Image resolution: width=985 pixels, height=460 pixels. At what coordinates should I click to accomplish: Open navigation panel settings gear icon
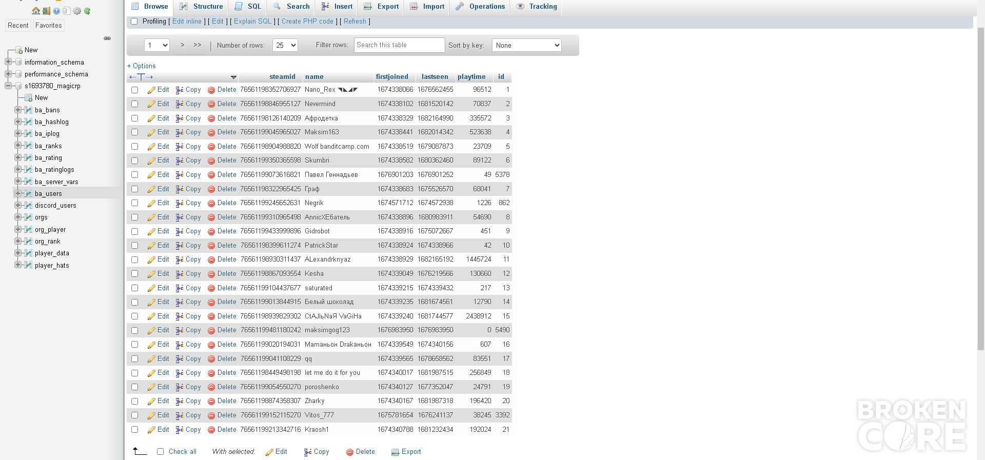click(x=77, y=11)
